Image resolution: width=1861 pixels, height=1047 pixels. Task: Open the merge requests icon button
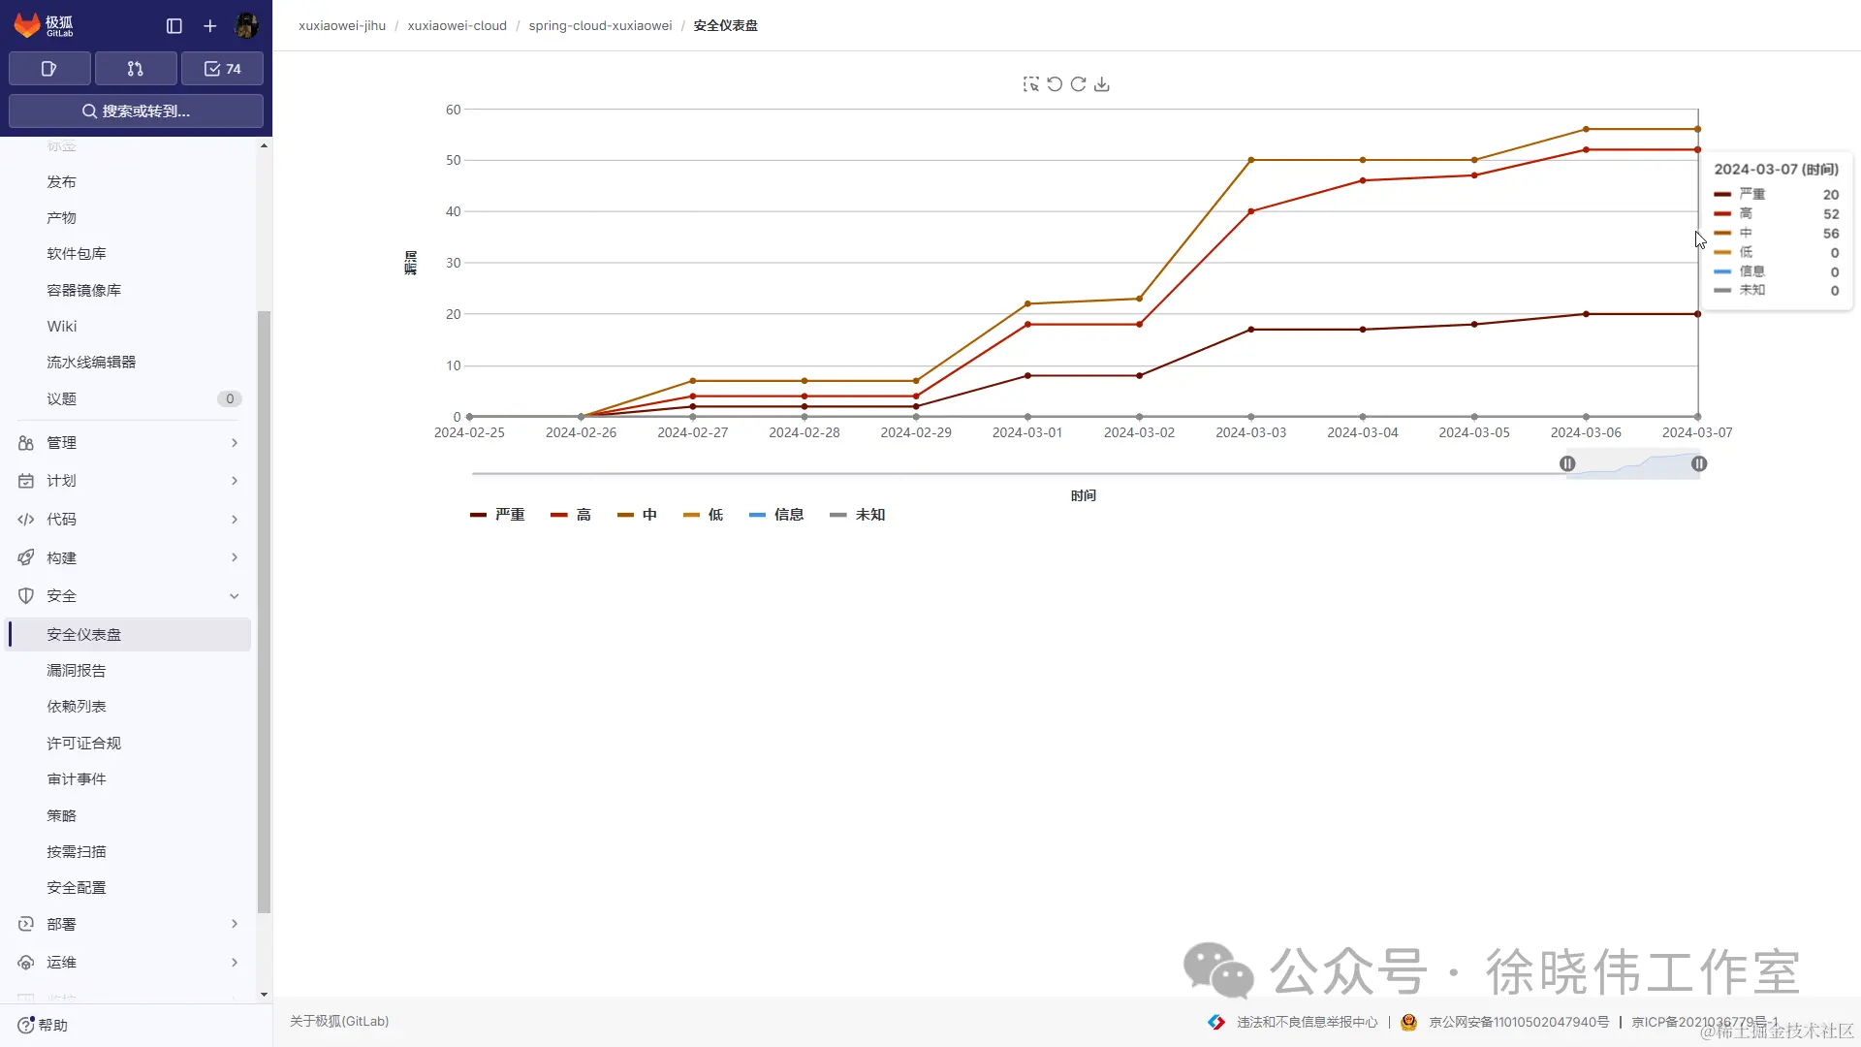click(136, 69)
